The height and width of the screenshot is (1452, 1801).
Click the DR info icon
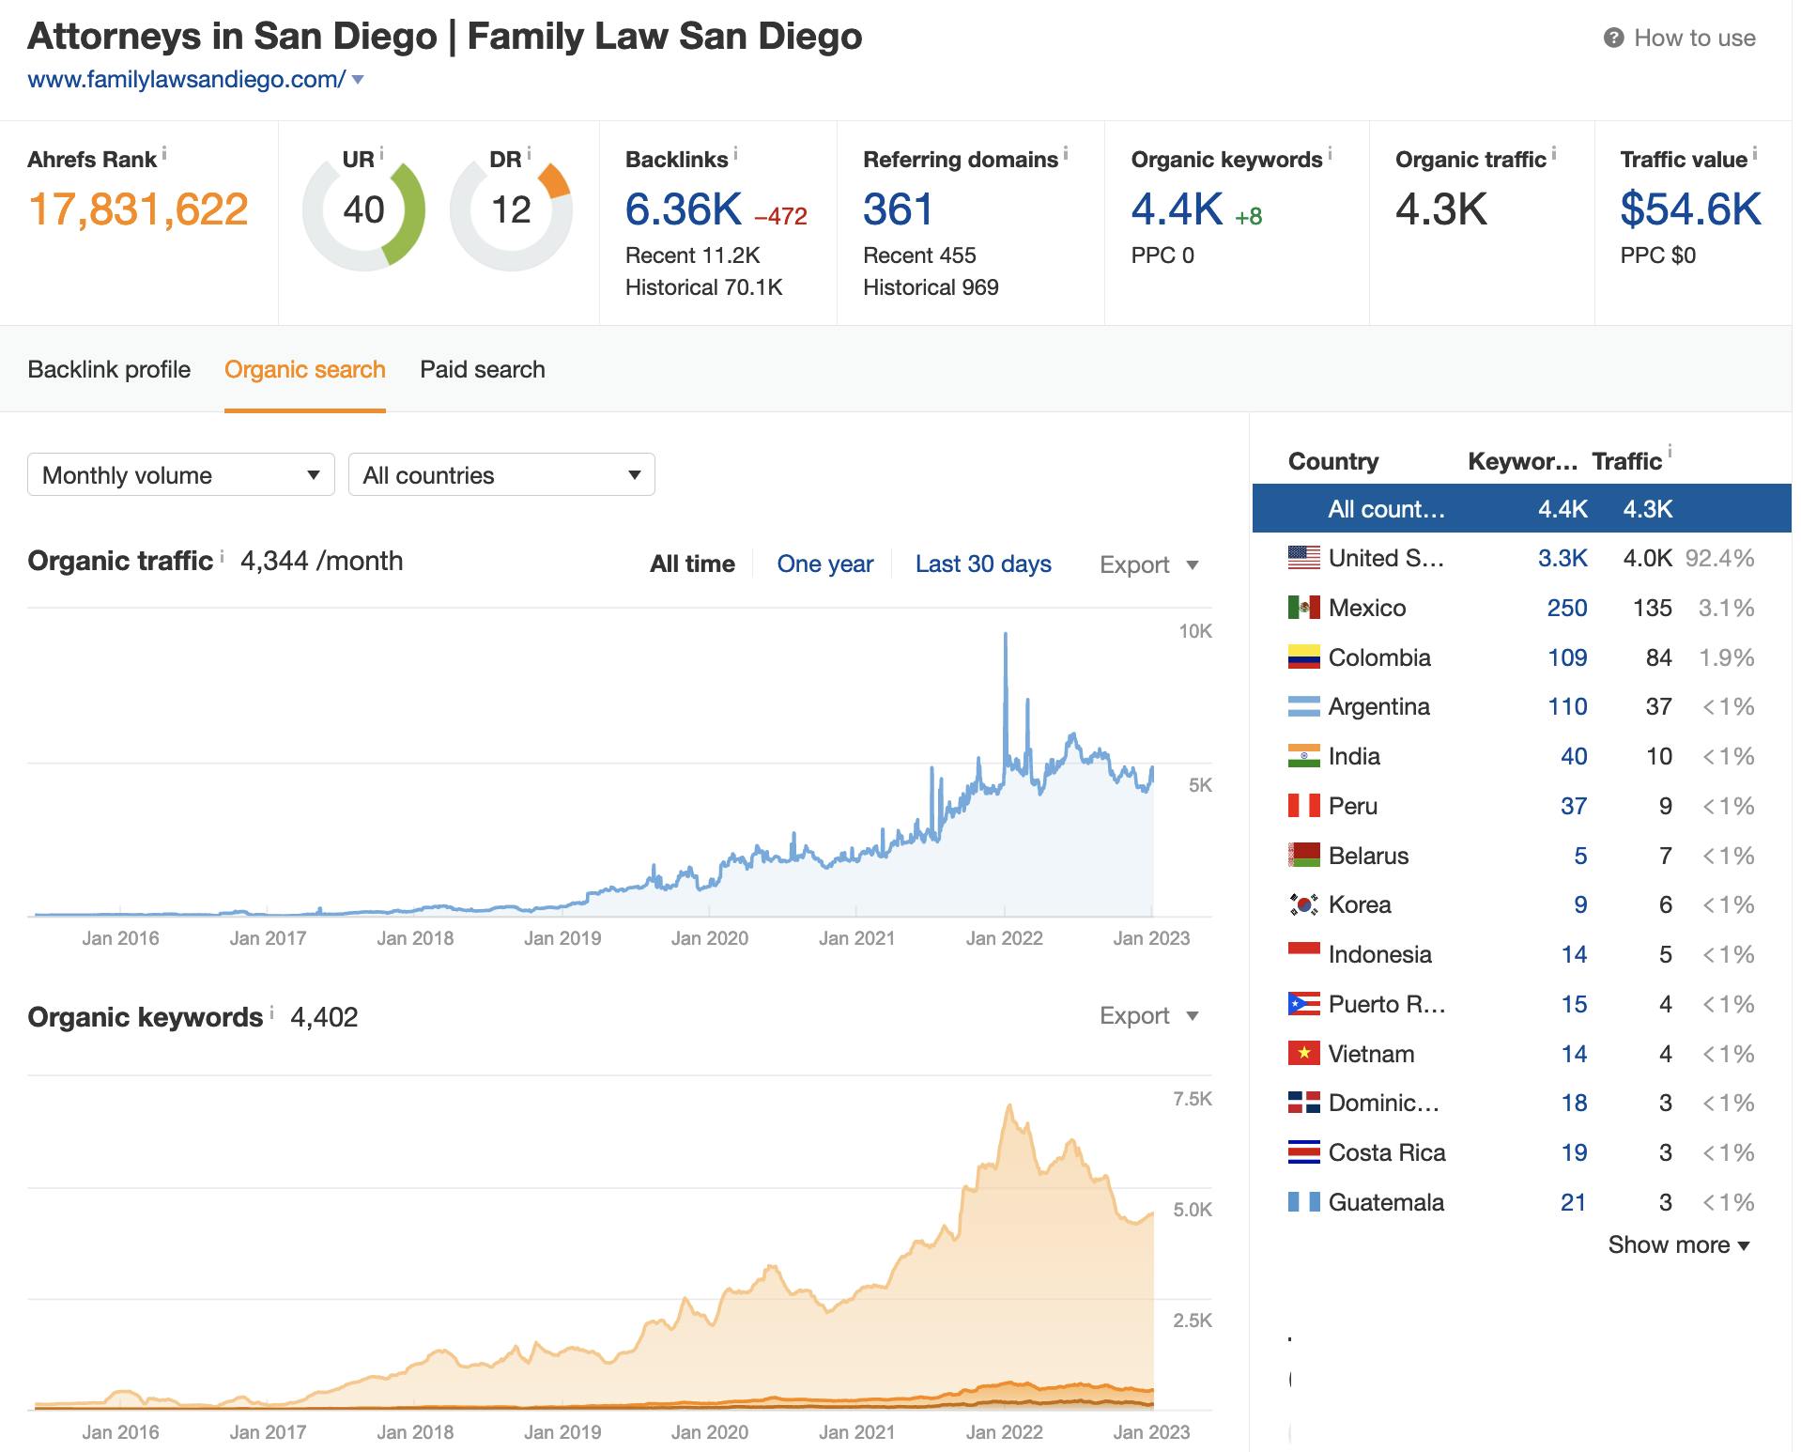(x=529, y=152)
